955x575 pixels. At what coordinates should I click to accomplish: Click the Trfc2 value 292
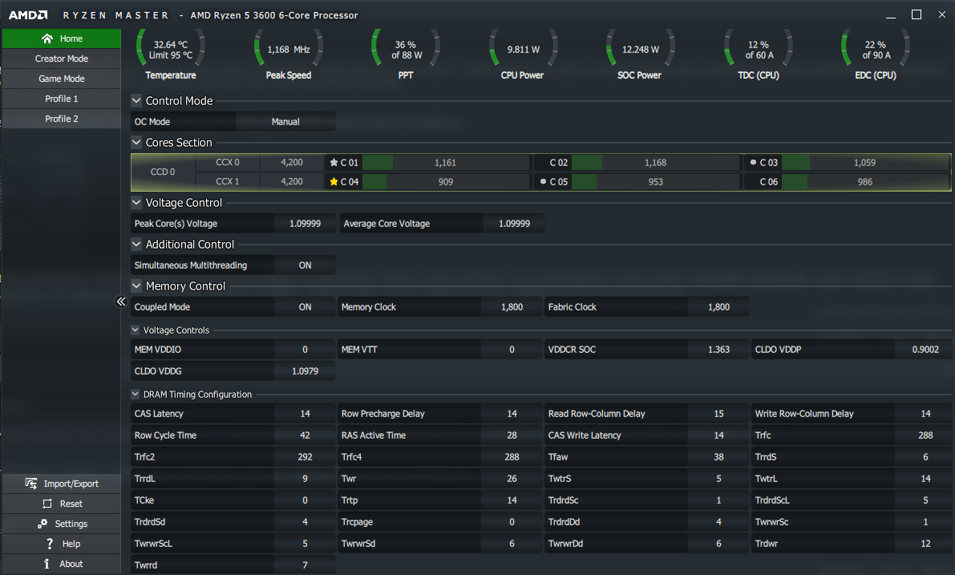[x=306, y=457]
